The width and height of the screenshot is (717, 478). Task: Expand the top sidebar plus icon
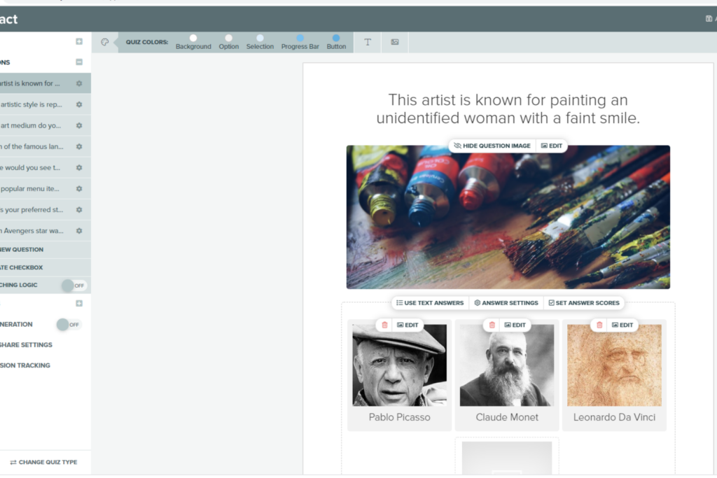click(x=79, y=41)
